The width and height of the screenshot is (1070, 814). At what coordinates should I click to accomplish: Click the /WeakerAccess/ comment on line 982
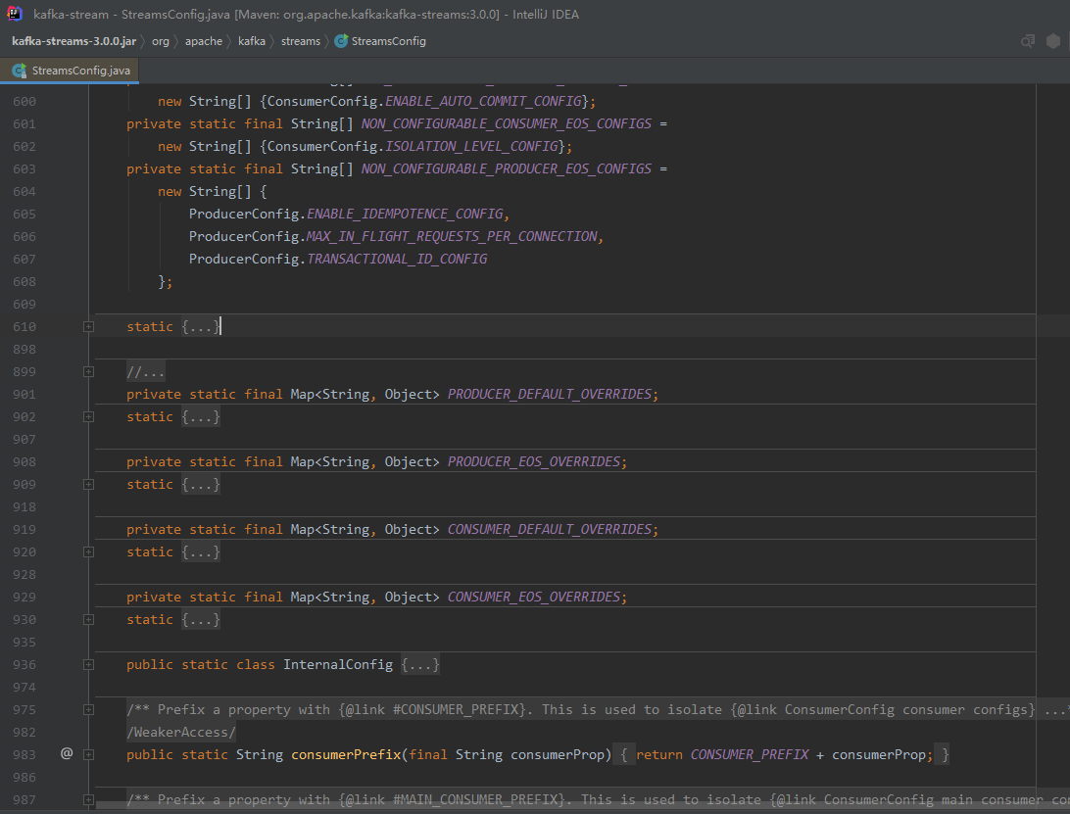click(x=181, y=732)
